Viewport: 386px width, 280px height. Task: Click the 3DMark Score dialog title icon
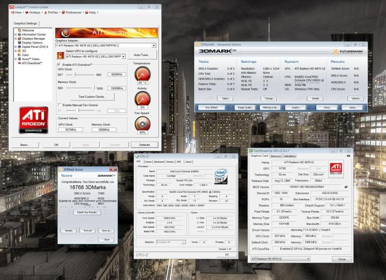(x=60, y=169)
